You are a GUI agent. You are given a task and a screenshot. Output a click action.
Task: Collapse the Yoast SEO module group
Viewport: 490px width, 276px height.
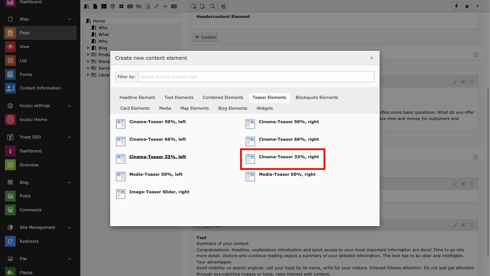tap(70, 137)
